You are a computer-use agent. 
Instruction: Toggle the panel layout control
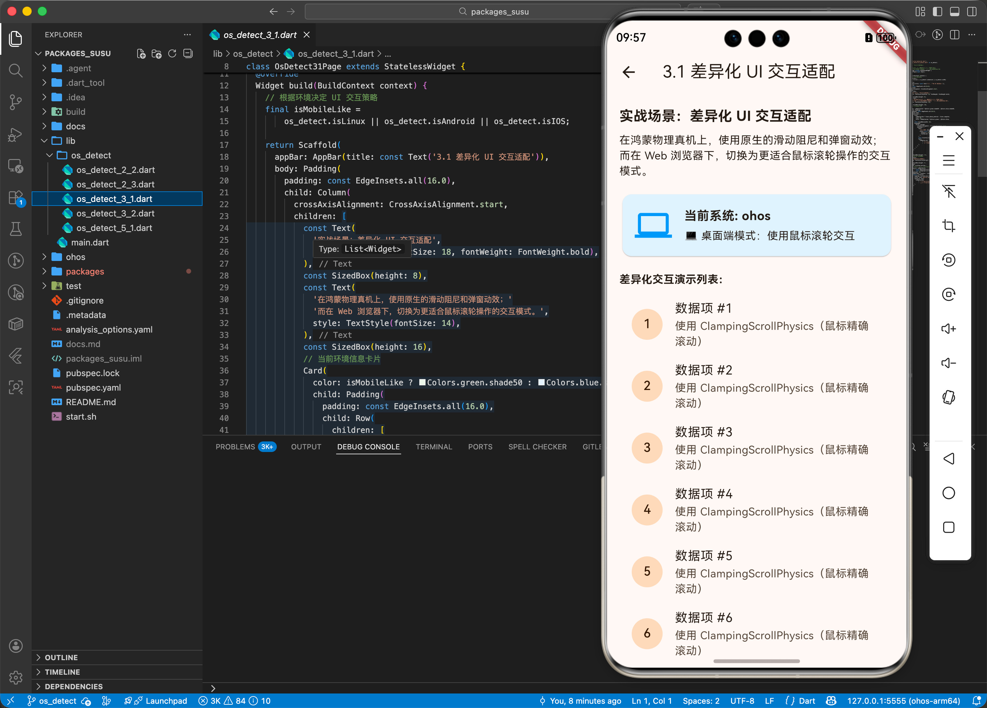[x=955, y=12]
